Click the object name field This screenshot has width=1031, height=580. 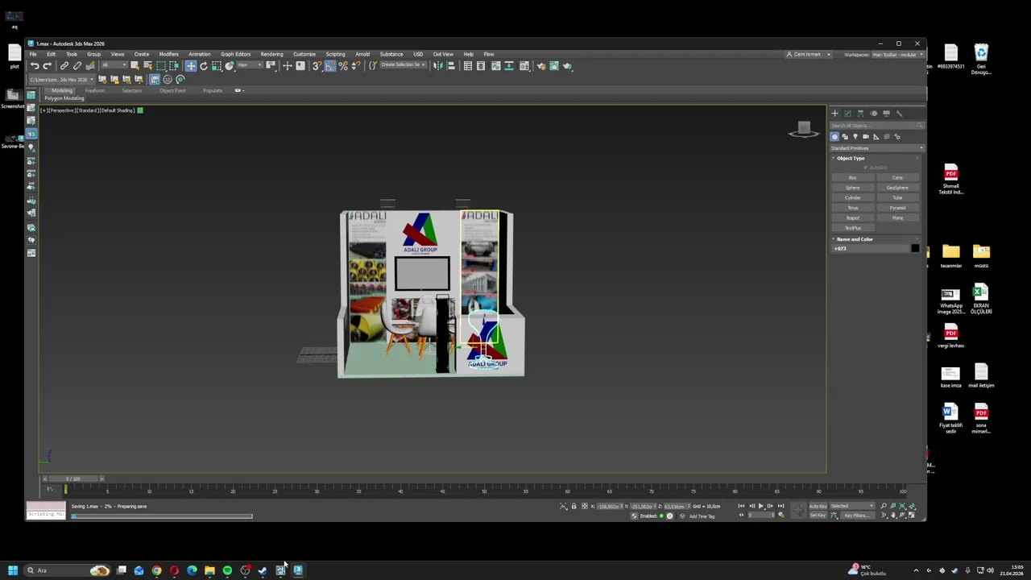(871, 248)
